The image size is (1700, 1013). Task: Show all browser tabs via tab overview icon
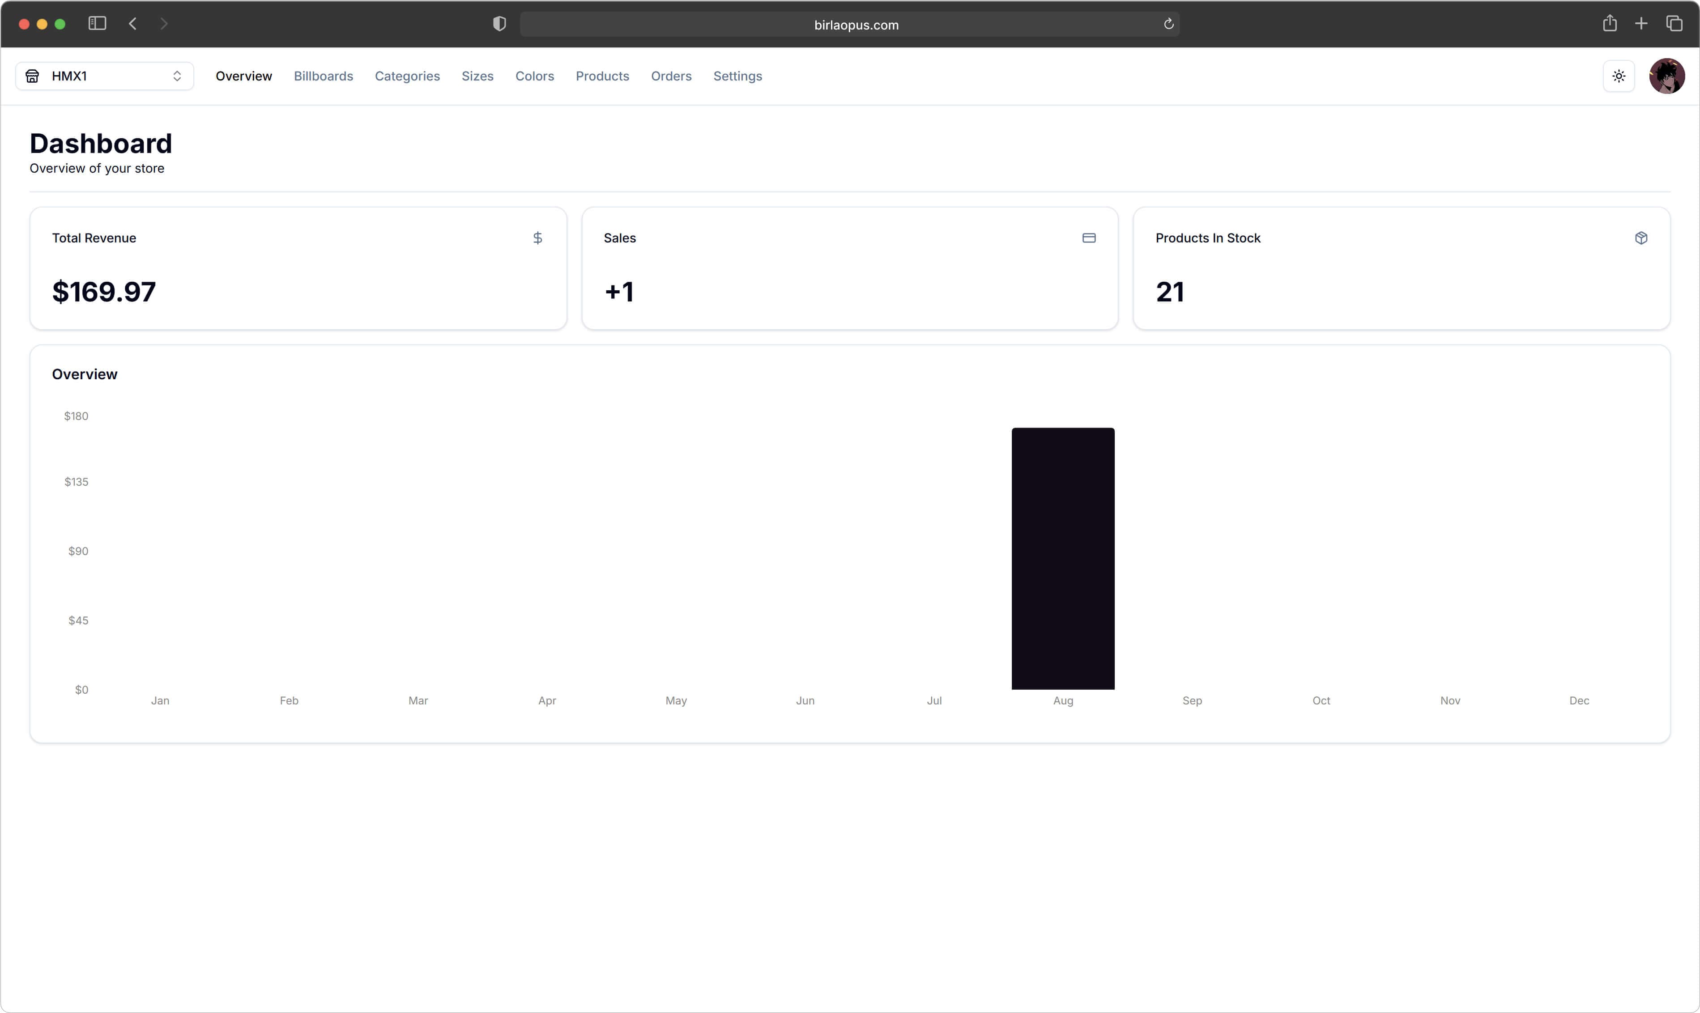(1675, 23)
